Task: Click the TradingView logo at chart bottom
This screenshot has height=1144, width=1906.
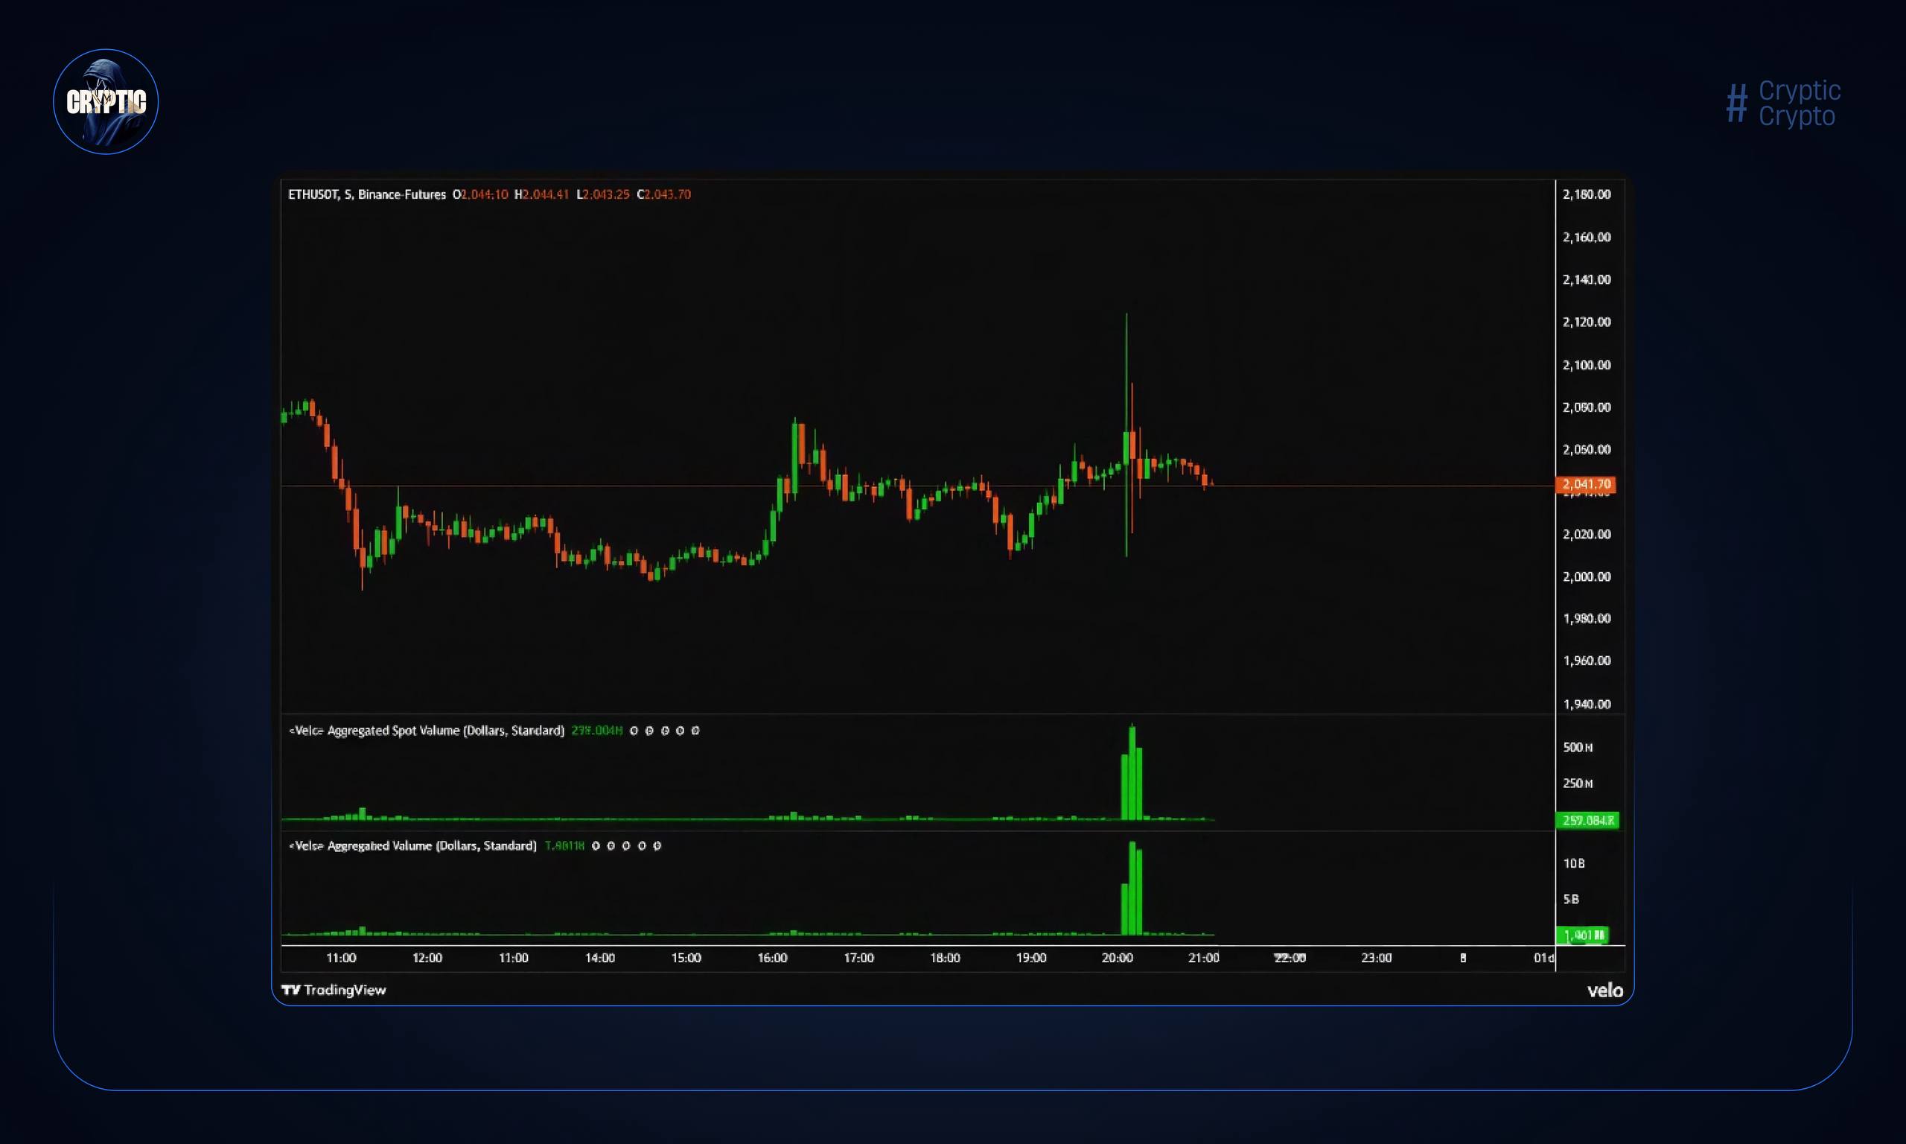Action: coord(334,990)
